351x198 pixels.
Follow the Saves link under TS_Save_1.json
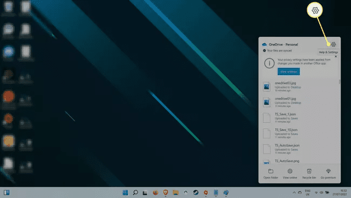coord(294,118)
